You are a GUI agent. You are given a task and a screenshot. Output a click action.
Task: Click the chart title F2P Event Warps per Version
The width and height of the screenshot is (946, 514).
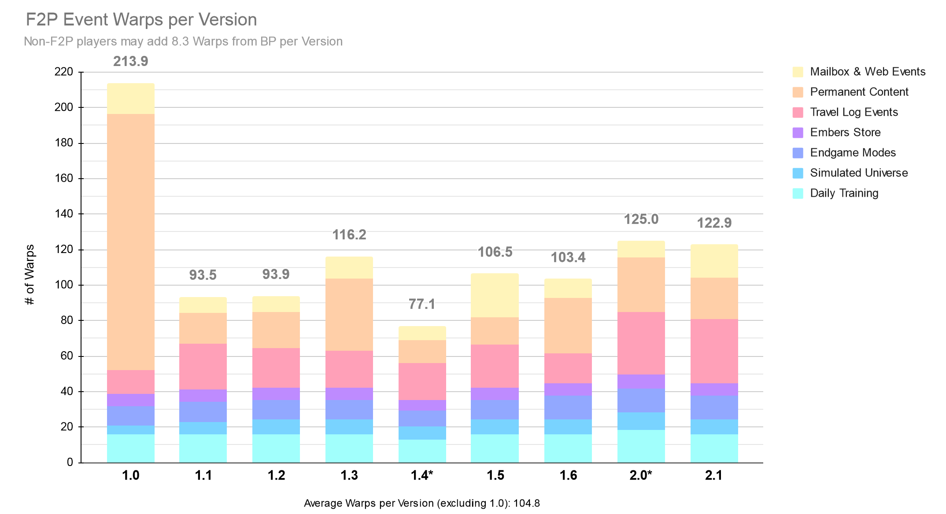(x=141, y=20)
